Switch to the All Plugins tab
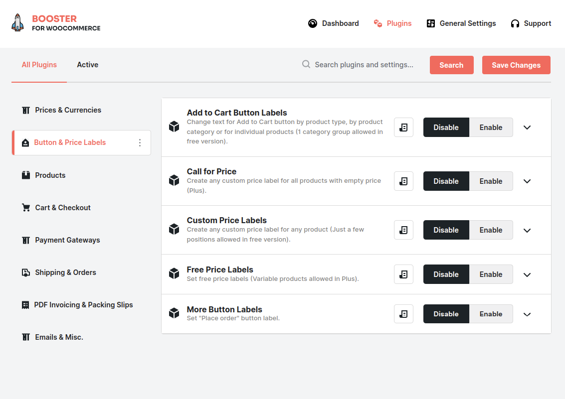 [39, 65]
